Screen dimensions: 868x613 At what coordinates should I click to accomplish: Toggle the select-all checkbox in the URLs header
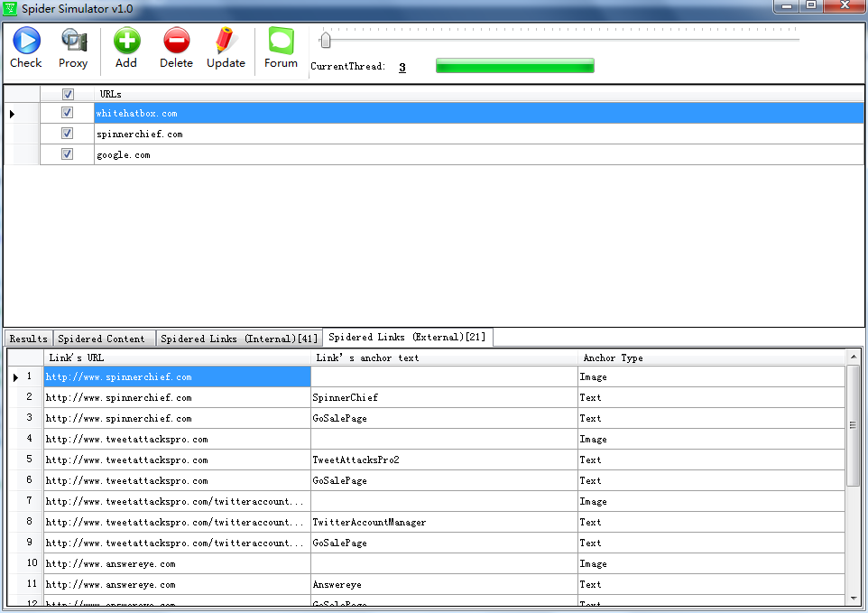(x=67, y=94)
